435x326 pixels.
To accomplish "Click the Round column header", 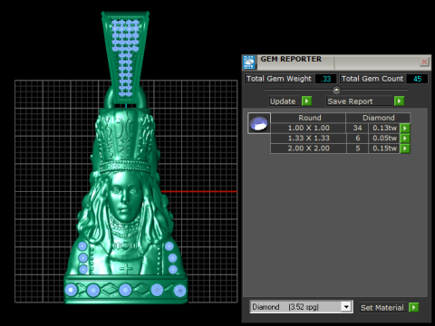I will [x=309, y=118].
